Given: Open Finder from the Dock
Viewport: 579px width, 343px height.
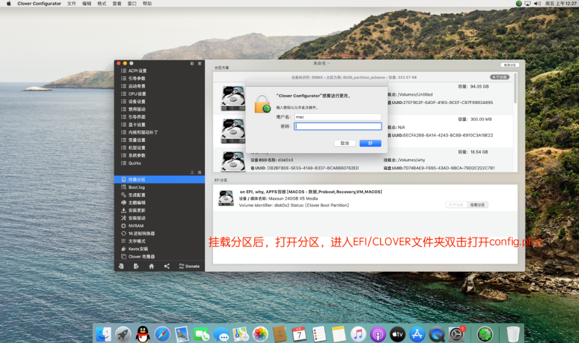Looking at the screenshot, I should click(103, 334).
